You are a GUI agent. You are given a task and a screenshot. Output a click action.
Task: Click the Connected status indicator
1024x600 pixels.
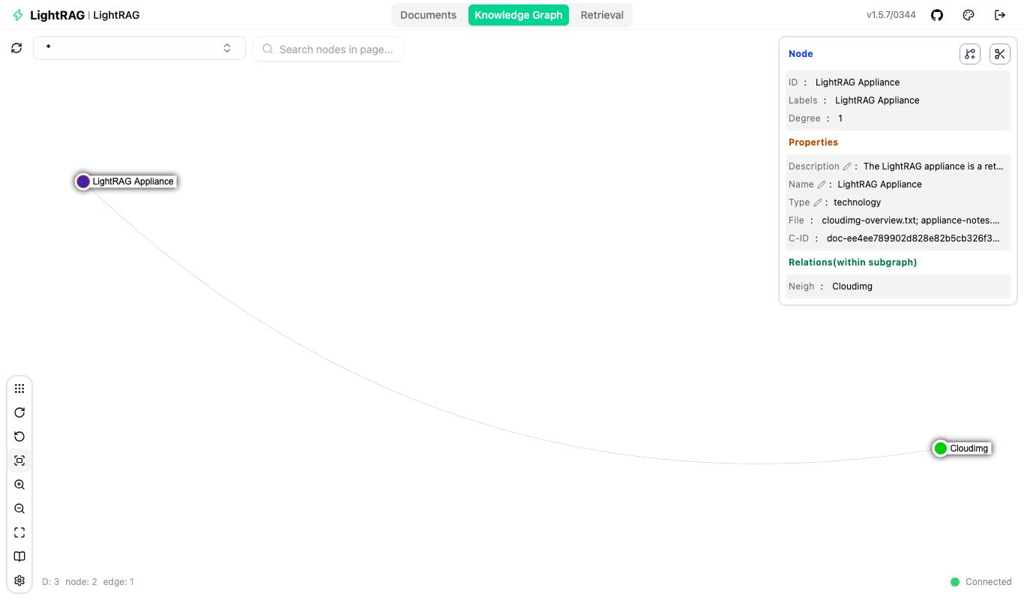(981, 582)
